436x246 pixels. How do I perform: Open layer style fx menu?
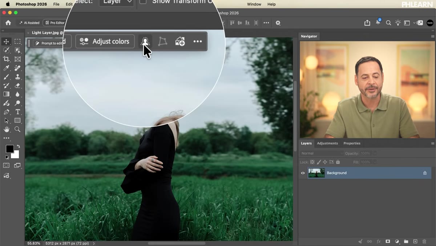tap(379, 241)
